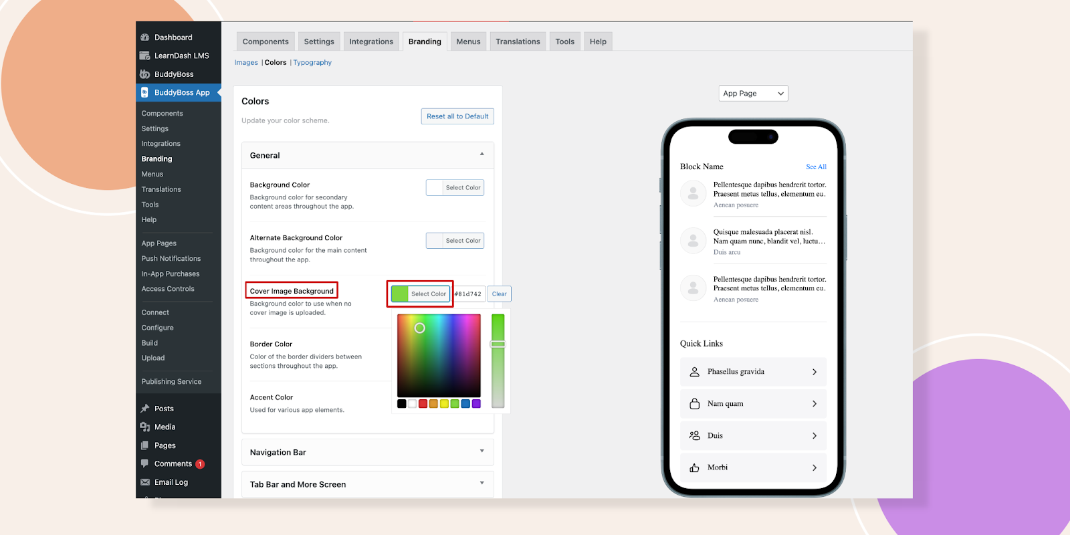
Task: Click the color picker saturation gradient area
Action: (439, 356)
